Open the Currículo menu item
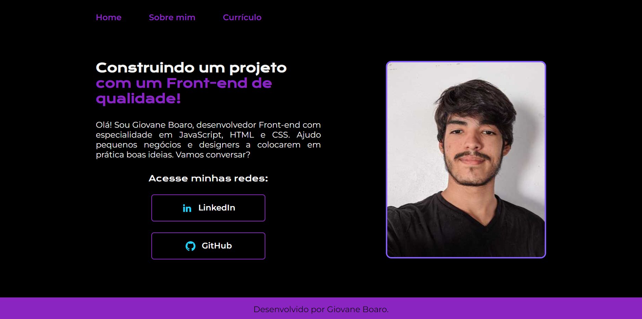The height and width of the screenshot is (319, 642). (242, 17)
